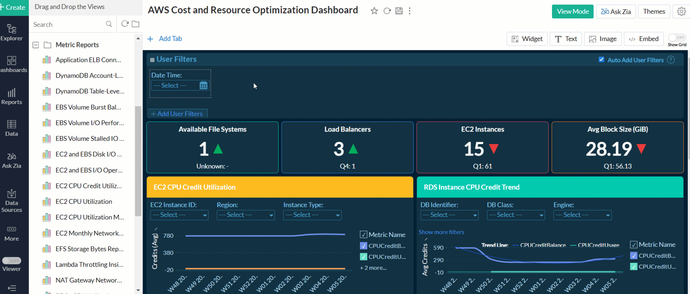Open Data Sources in left sidebar

[11, 201]
